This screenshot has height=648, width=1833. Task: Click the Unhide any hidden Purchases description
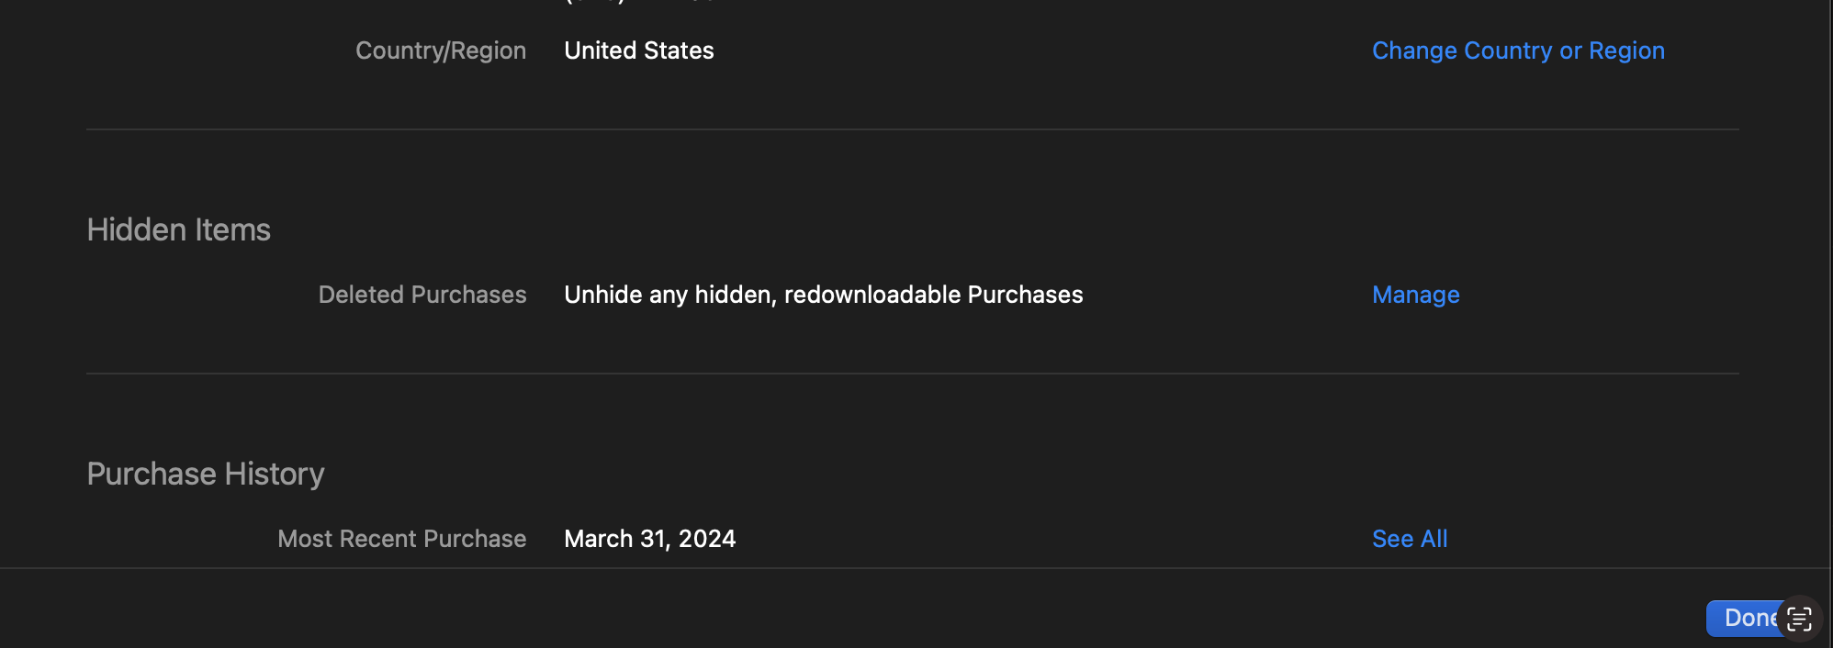[x=823, y=295]
